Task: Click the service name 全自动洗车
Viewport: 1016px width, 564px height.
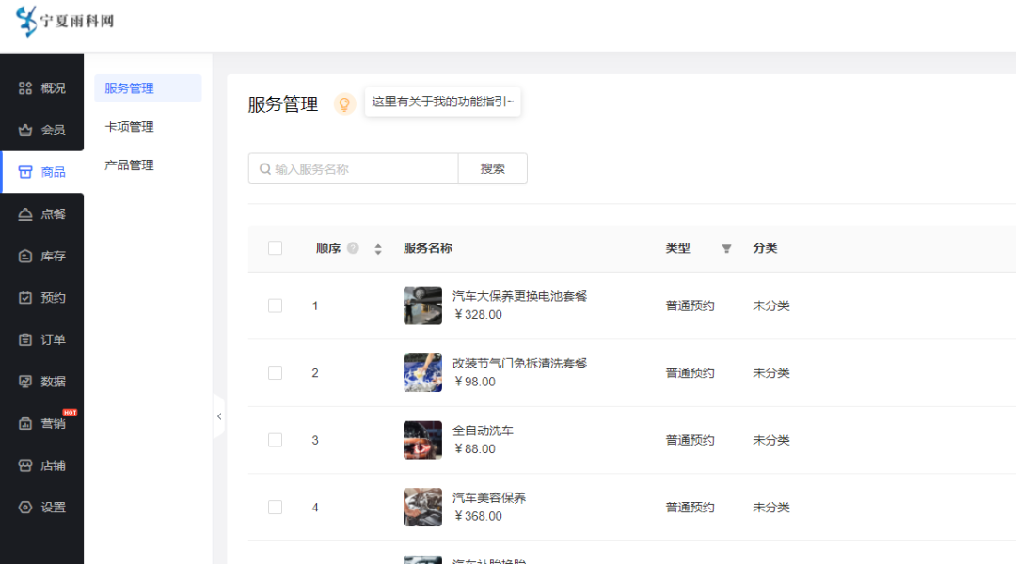Action: click(x=483, y=431)
